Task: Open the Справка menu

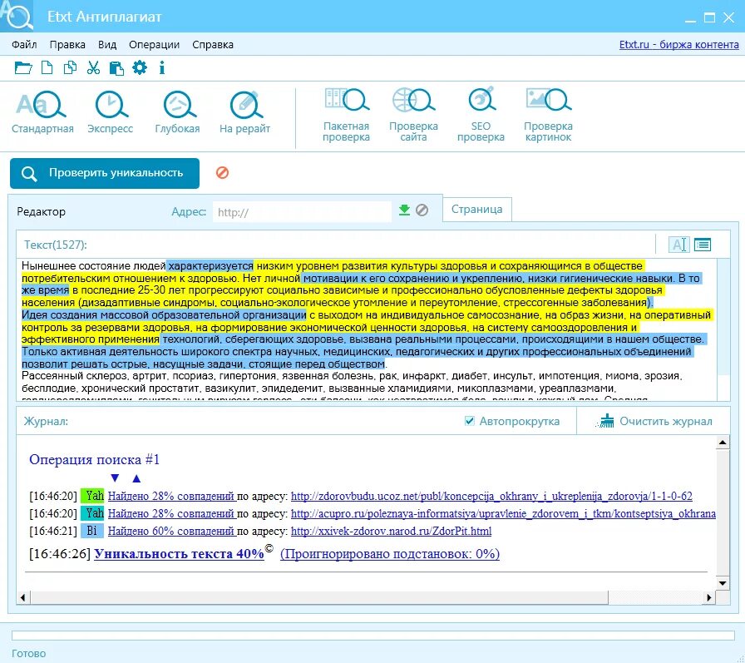Action: point(213,45)
